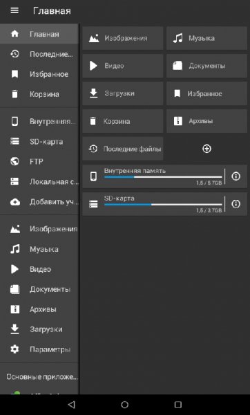Open Внутренняя internal storage in sidebar

pyautogui.click(x=39, y=122)
